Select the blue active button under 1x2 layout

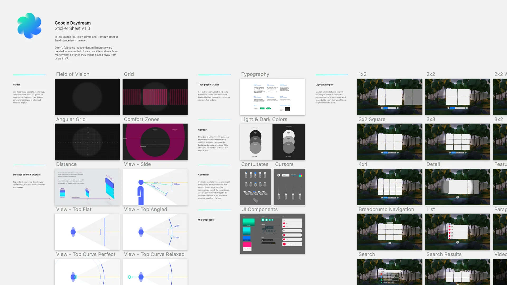coord(386,108)
